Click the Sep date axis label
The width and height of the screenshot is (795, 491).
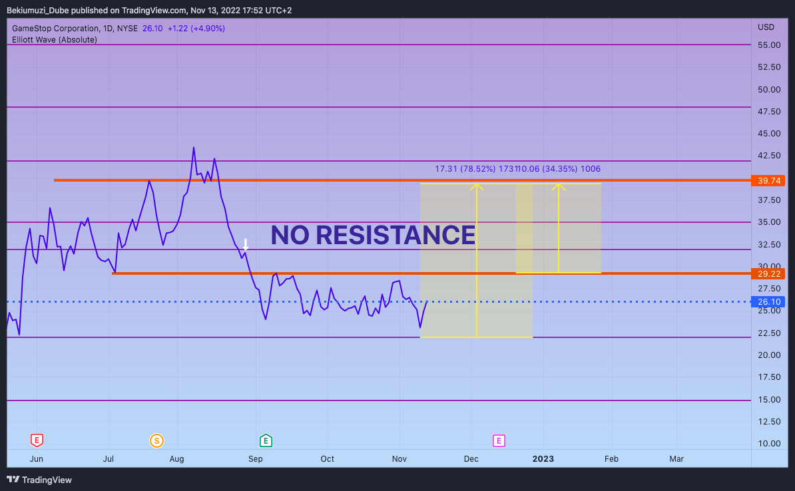256,458
